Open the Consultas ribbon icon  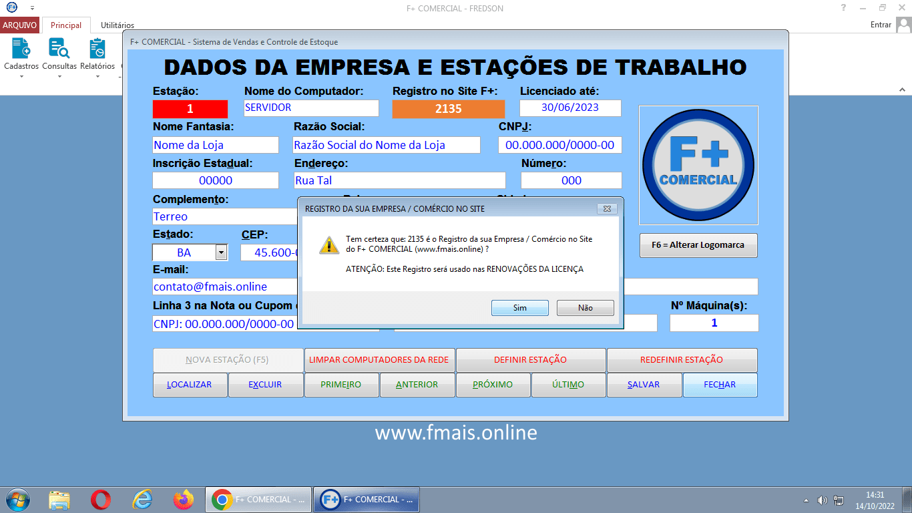click(x=59, y=55)
